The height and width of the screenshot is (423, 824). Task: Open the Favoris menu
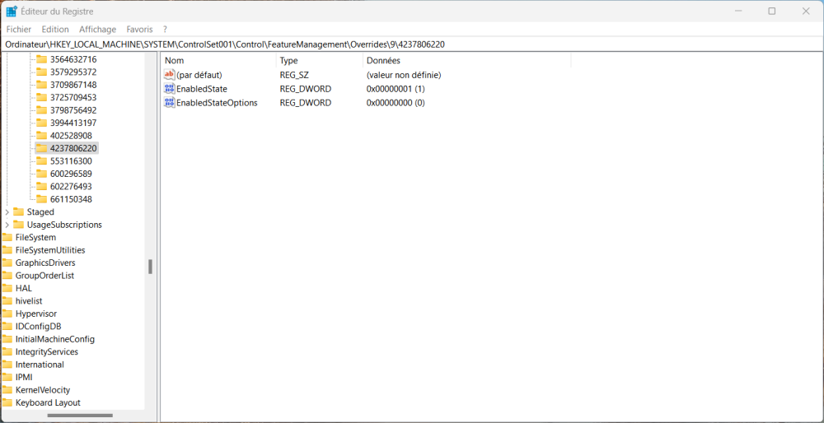click(x=140, y=30)
